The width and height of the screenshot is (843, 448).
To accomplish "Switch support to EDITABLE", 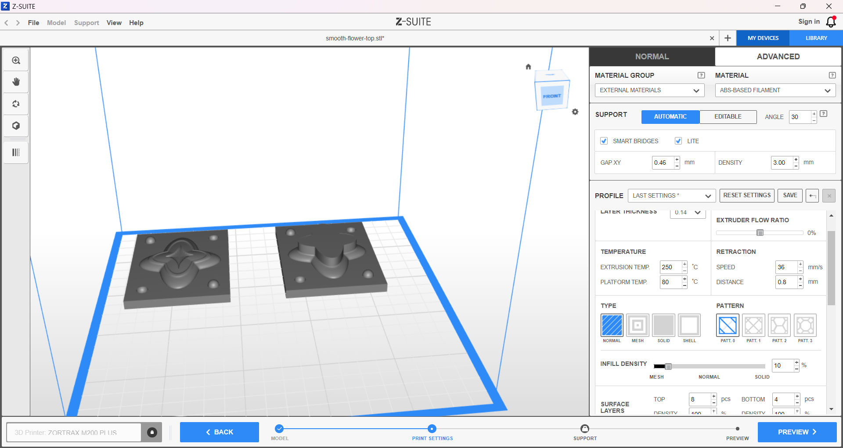I will click(x=728, y=117).
